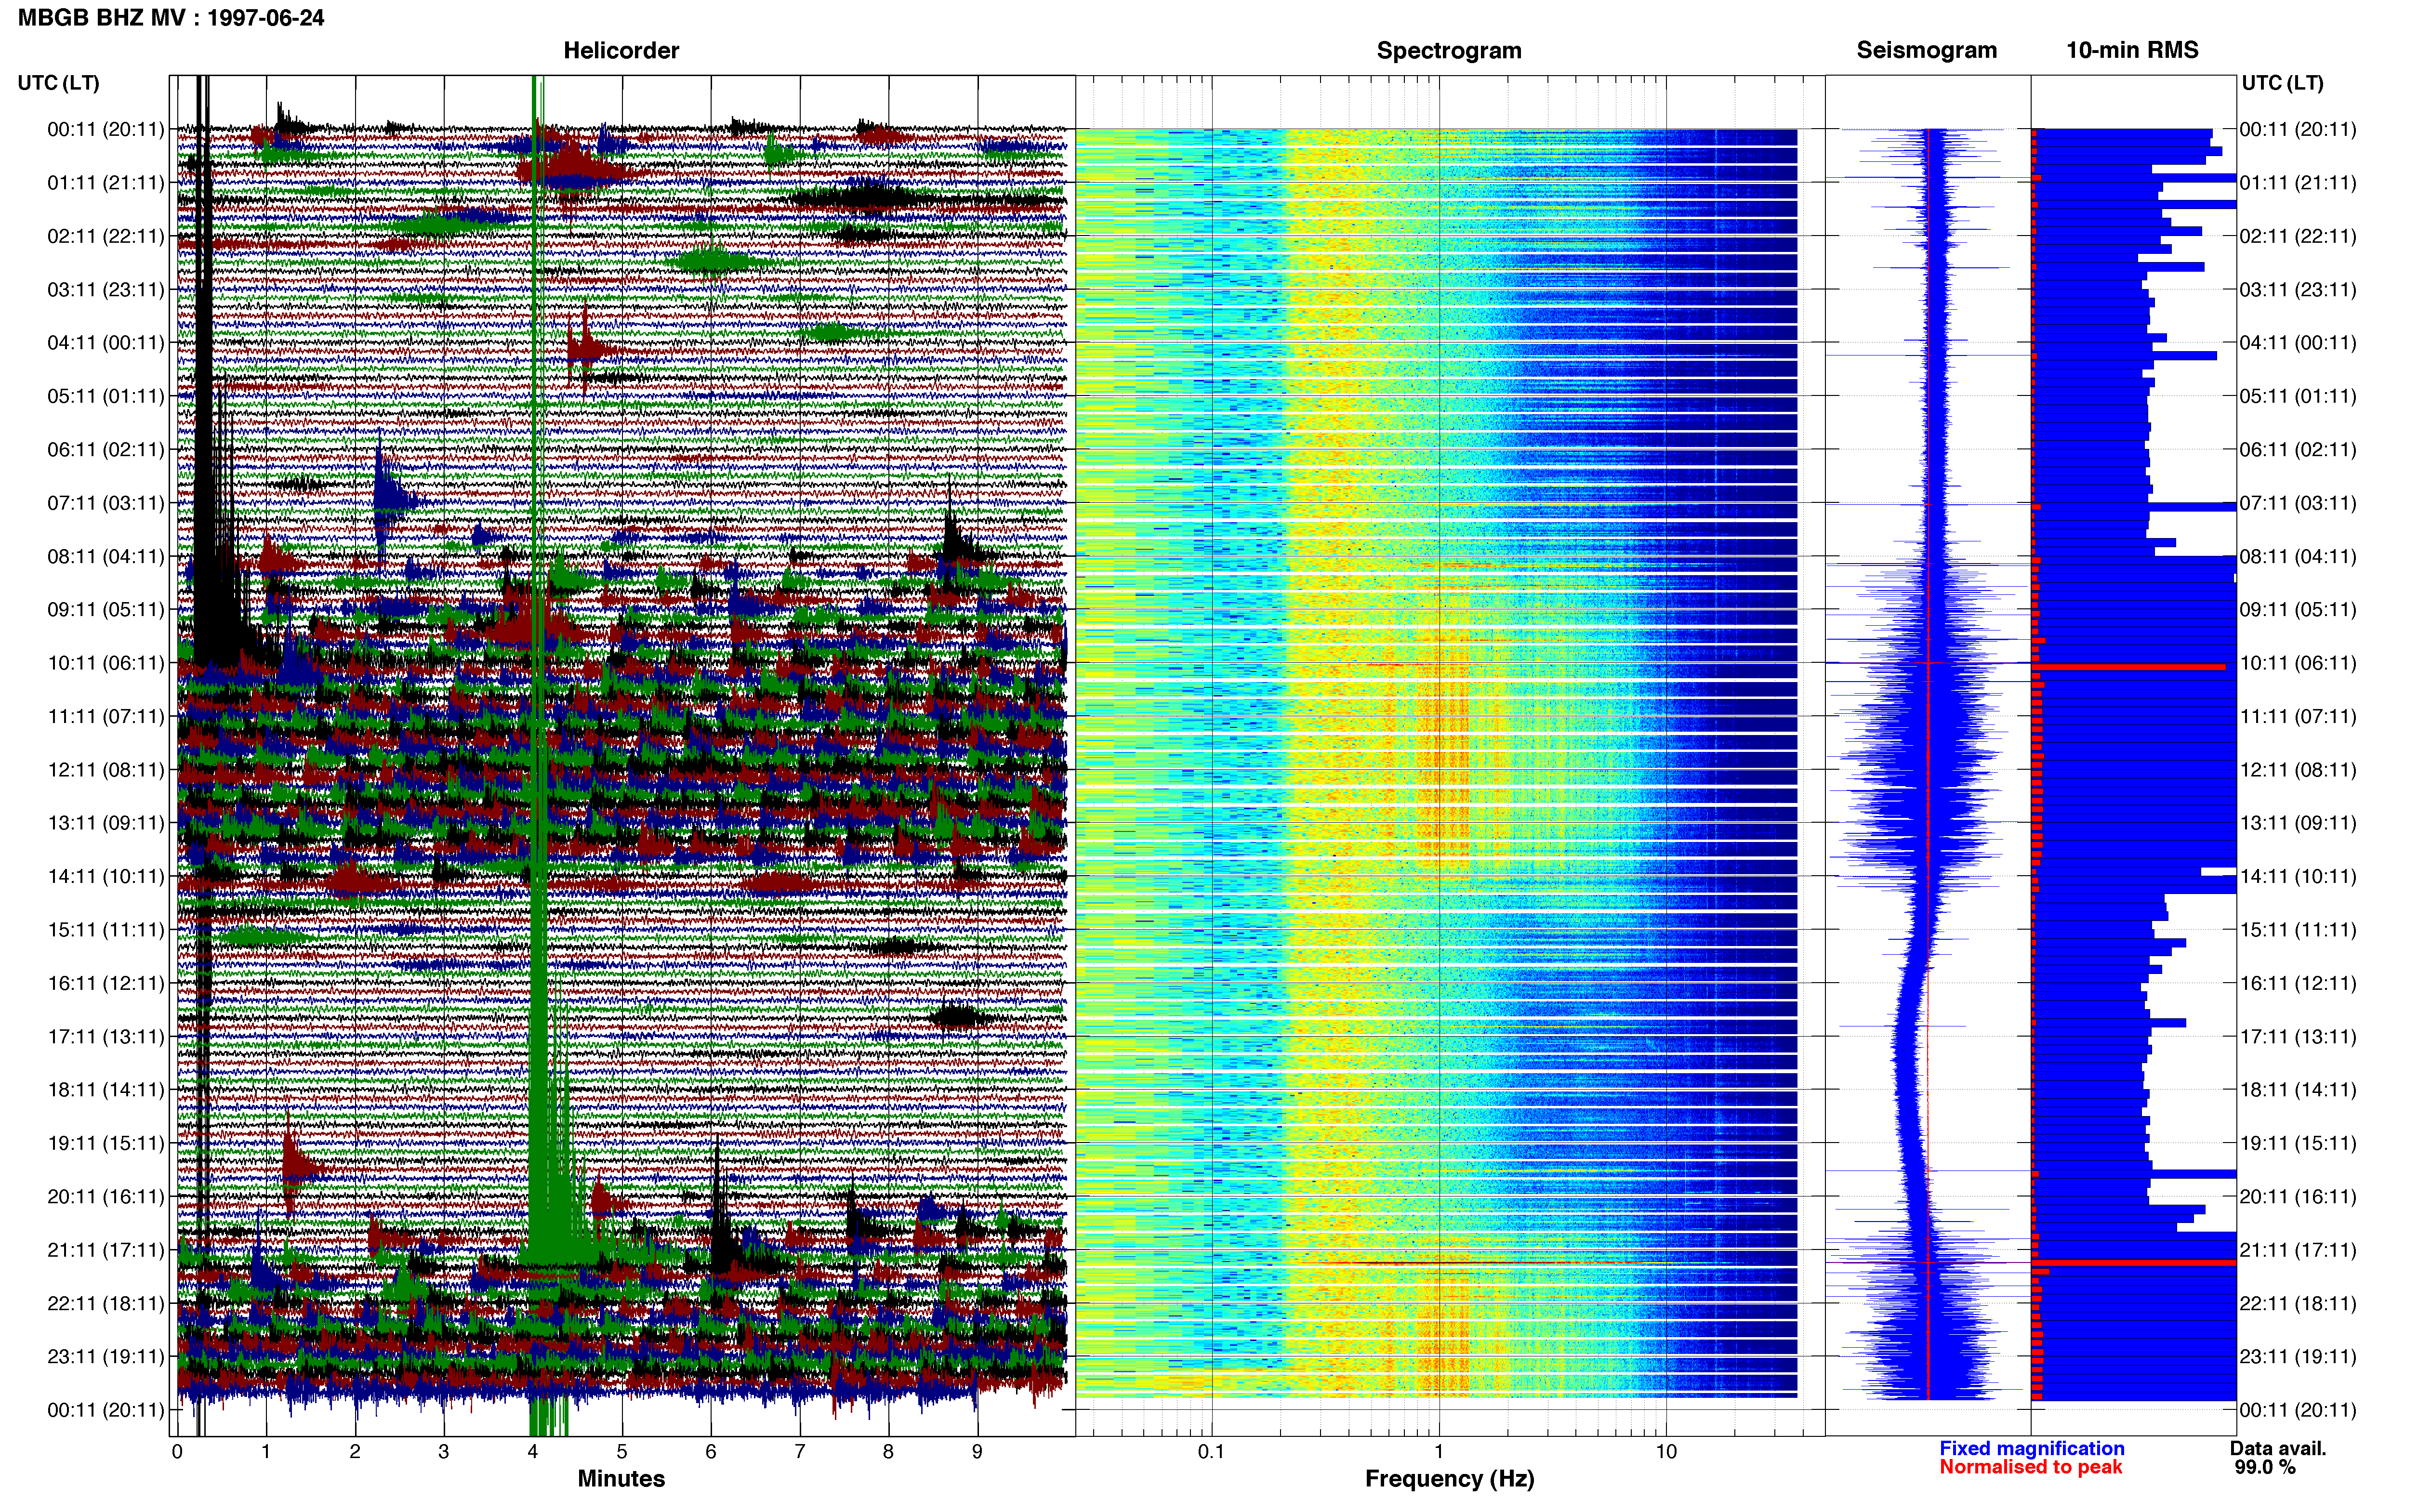Select the 'Spectrogram' panel heading
This screenshot has width=2418, height=1512.
point(1449,50)
